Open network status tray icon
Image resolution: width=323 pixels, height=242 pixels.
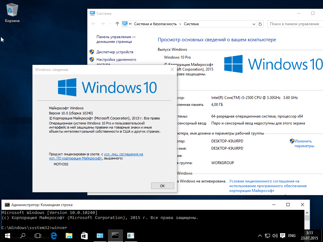coord(267,236)
